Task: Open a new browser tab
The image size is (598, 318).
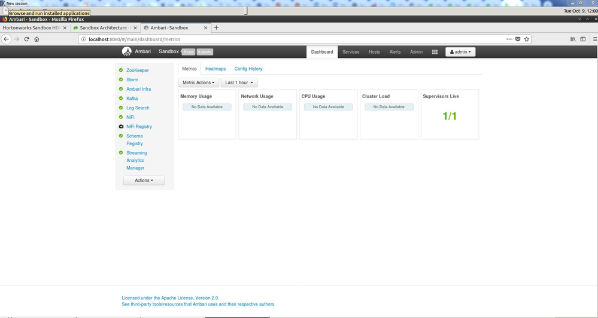Action: [x=216, y=27]
